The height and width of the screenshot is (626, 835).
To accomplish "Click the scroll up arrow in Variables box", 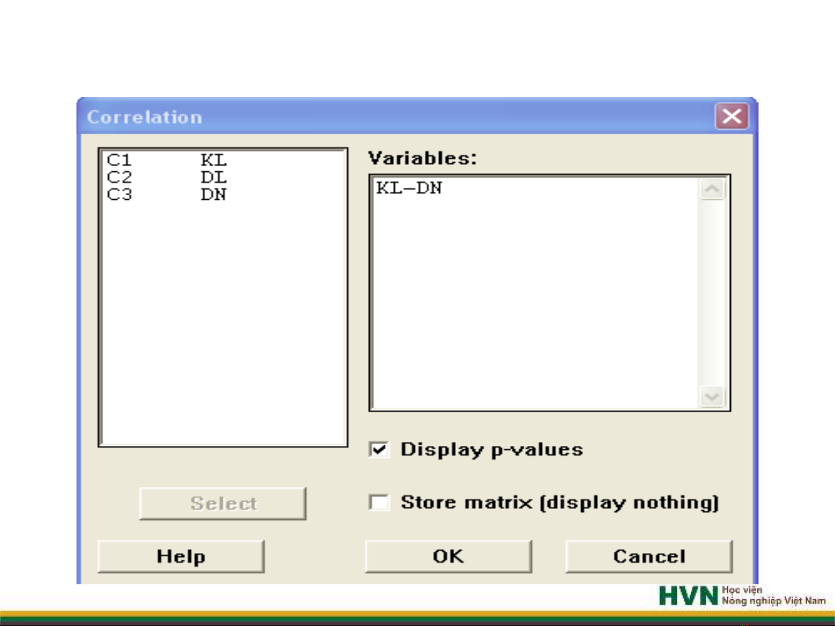I will [712, 189].
